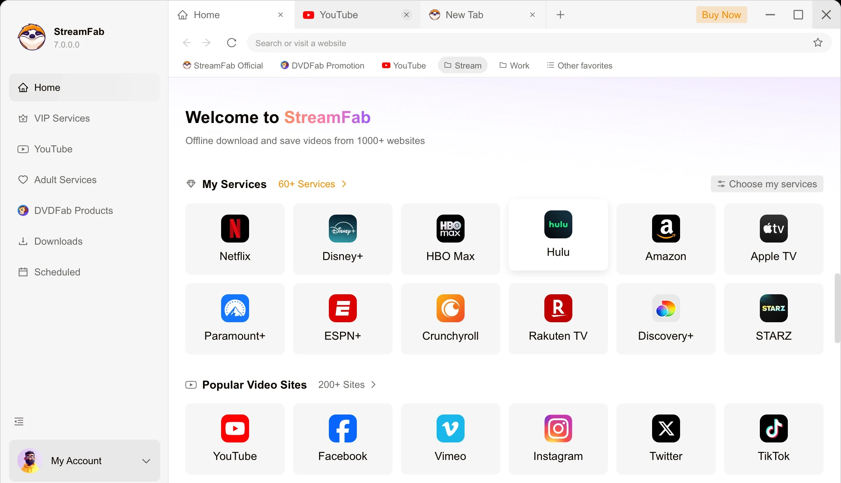Viewport: 841px width, 483px height.
Task: Show Other favorites list
Action: [x=579, y=65]
